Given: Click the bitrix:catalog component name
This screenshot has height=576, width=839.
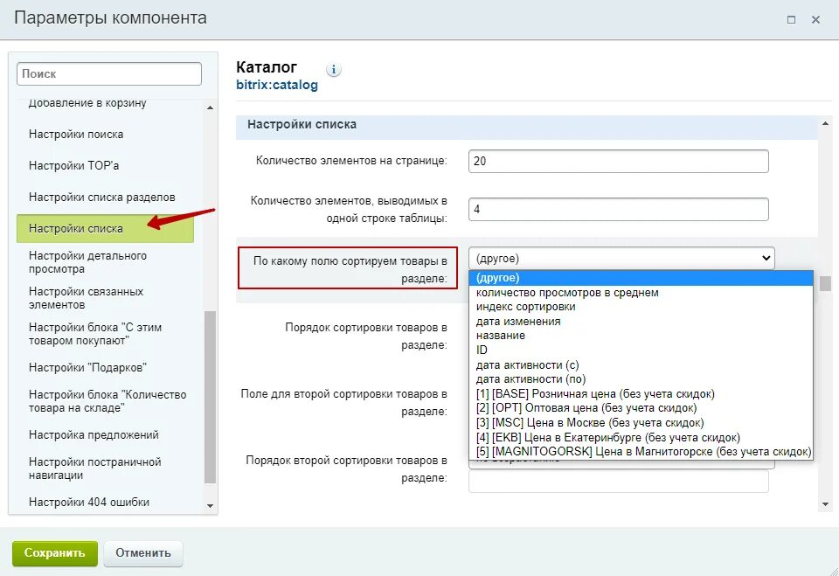Looking at the screenshot, I should [277, 85].
